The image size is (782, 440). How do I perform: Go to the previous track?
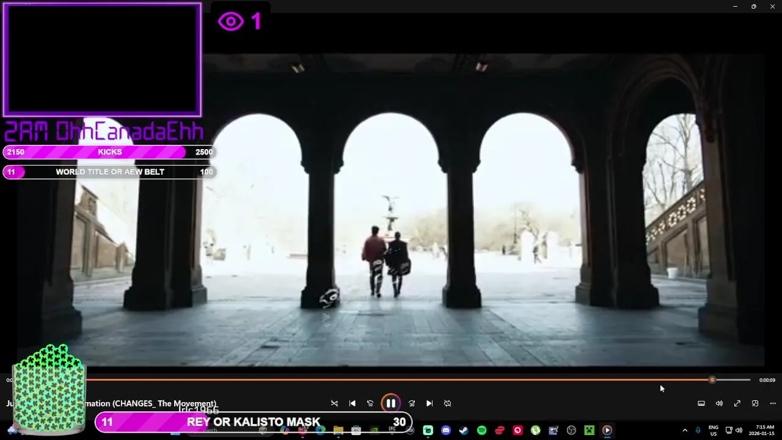pyautogui.click(x=352, y=403)
